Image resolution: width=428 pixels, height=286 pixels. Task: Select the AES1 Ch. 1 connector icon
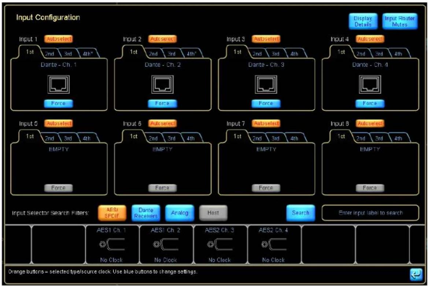coord(112,244)
